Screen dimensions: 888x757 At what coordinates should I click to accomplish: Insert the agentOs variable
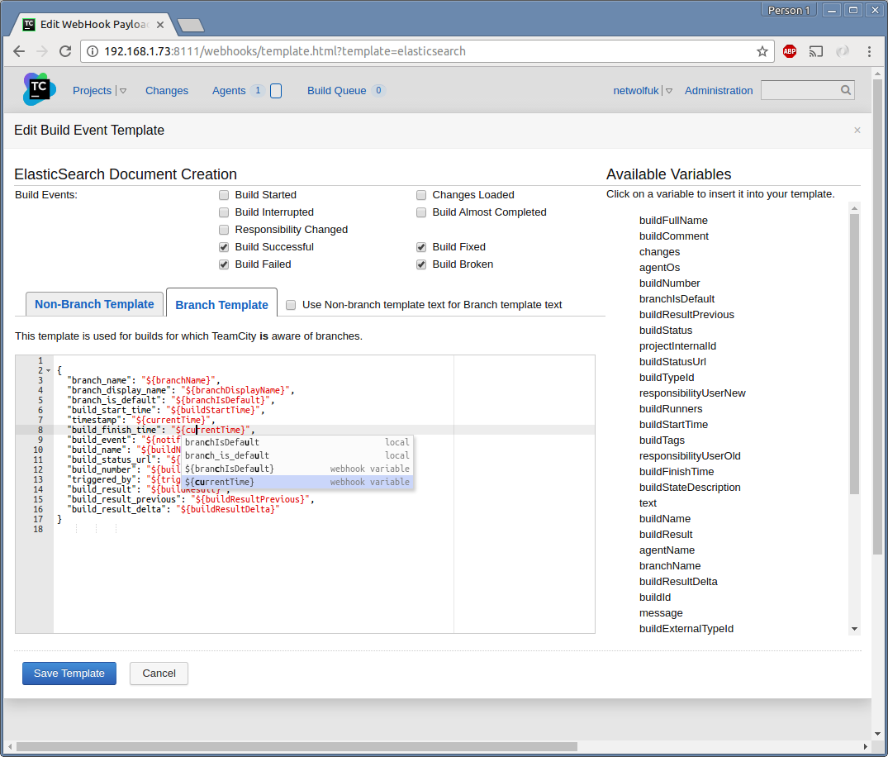pyautogui.click(x=660, y=268)
